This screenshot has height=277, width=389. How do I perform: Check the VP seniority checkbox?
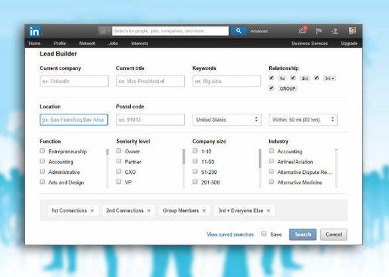(118, 182)
